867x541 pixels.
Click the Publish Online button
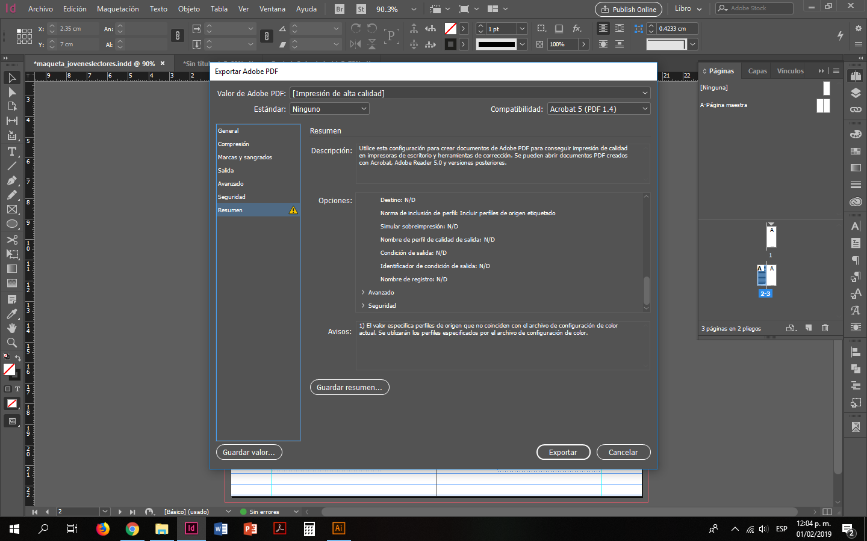coord(629,10)
